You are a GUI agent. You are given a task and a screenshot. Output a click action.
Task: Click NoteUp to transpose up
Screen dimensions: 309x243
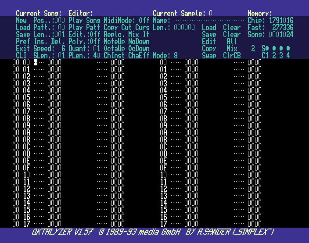pyautogui.click(x=114, y=42)
